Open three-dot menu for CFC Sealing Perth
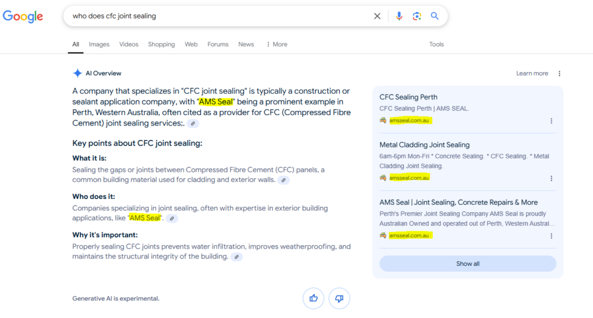The width and height of the screenshot is (593, 318). click(x=551, y=121)
